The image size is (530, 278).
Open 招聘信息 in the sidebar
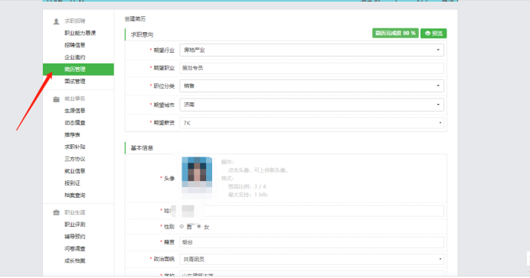75,45
